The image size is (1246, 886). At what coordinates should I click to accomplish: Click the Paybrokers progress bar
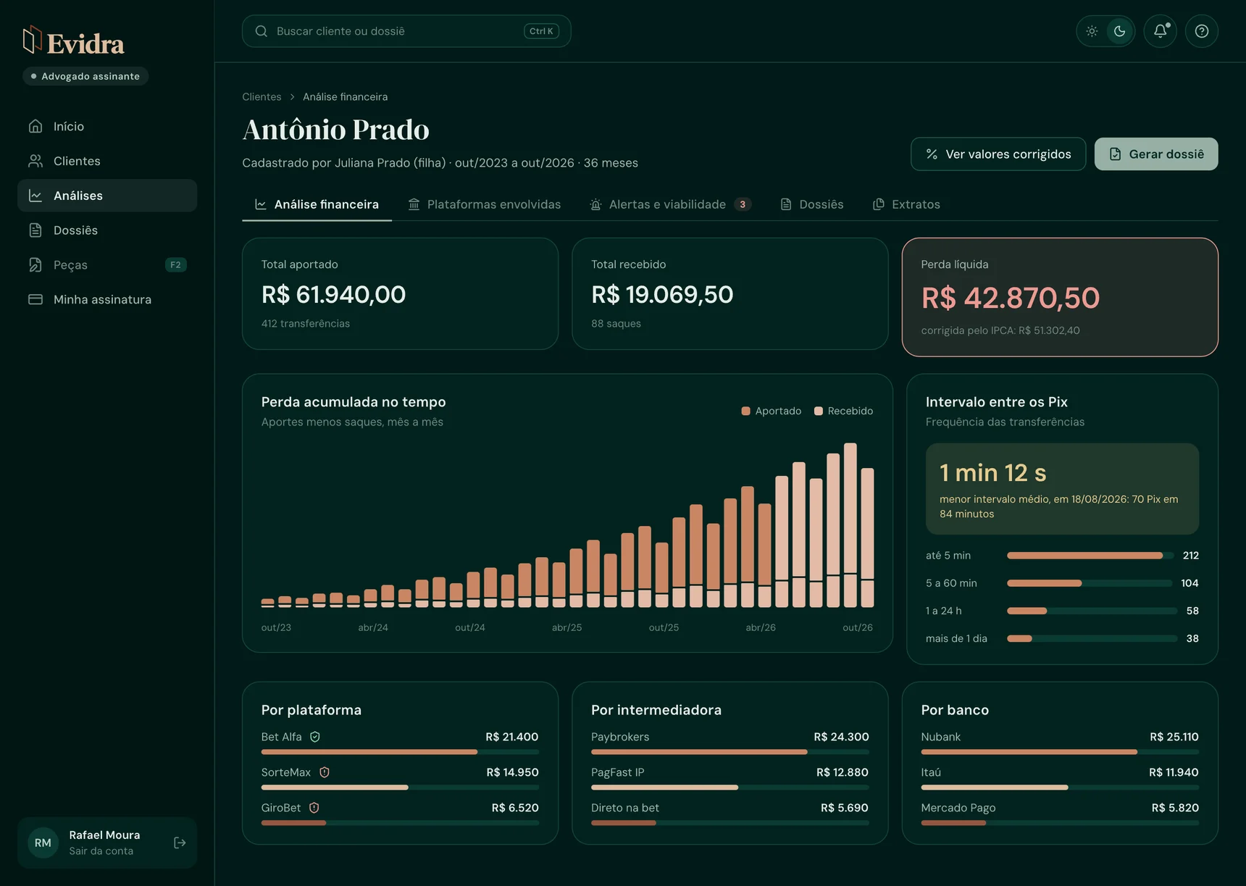[x=729, y=752]
